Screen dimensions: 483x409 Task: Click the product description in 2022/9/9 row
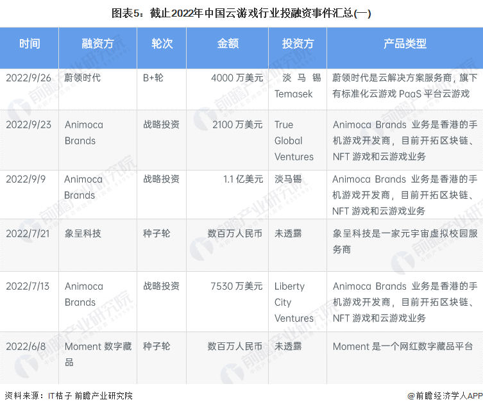[x=405, y=195]
